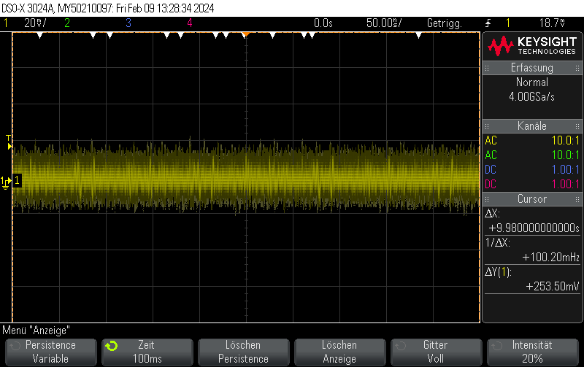Open the Kanäle panel header
The width and height of the screenshot is (584, 367).
click(532, 125)
